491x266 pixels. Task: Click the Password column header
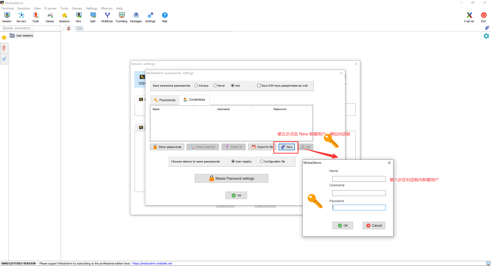coord(280,109)
